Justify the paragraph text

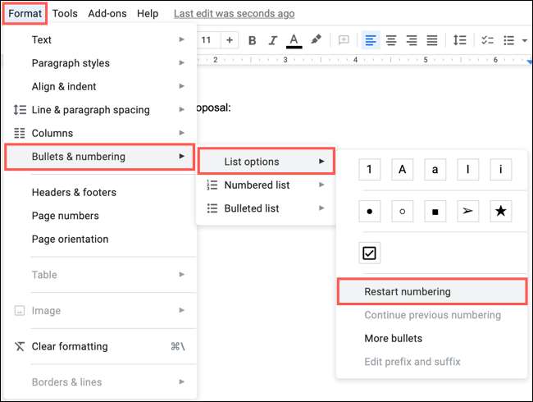[432, 40]
